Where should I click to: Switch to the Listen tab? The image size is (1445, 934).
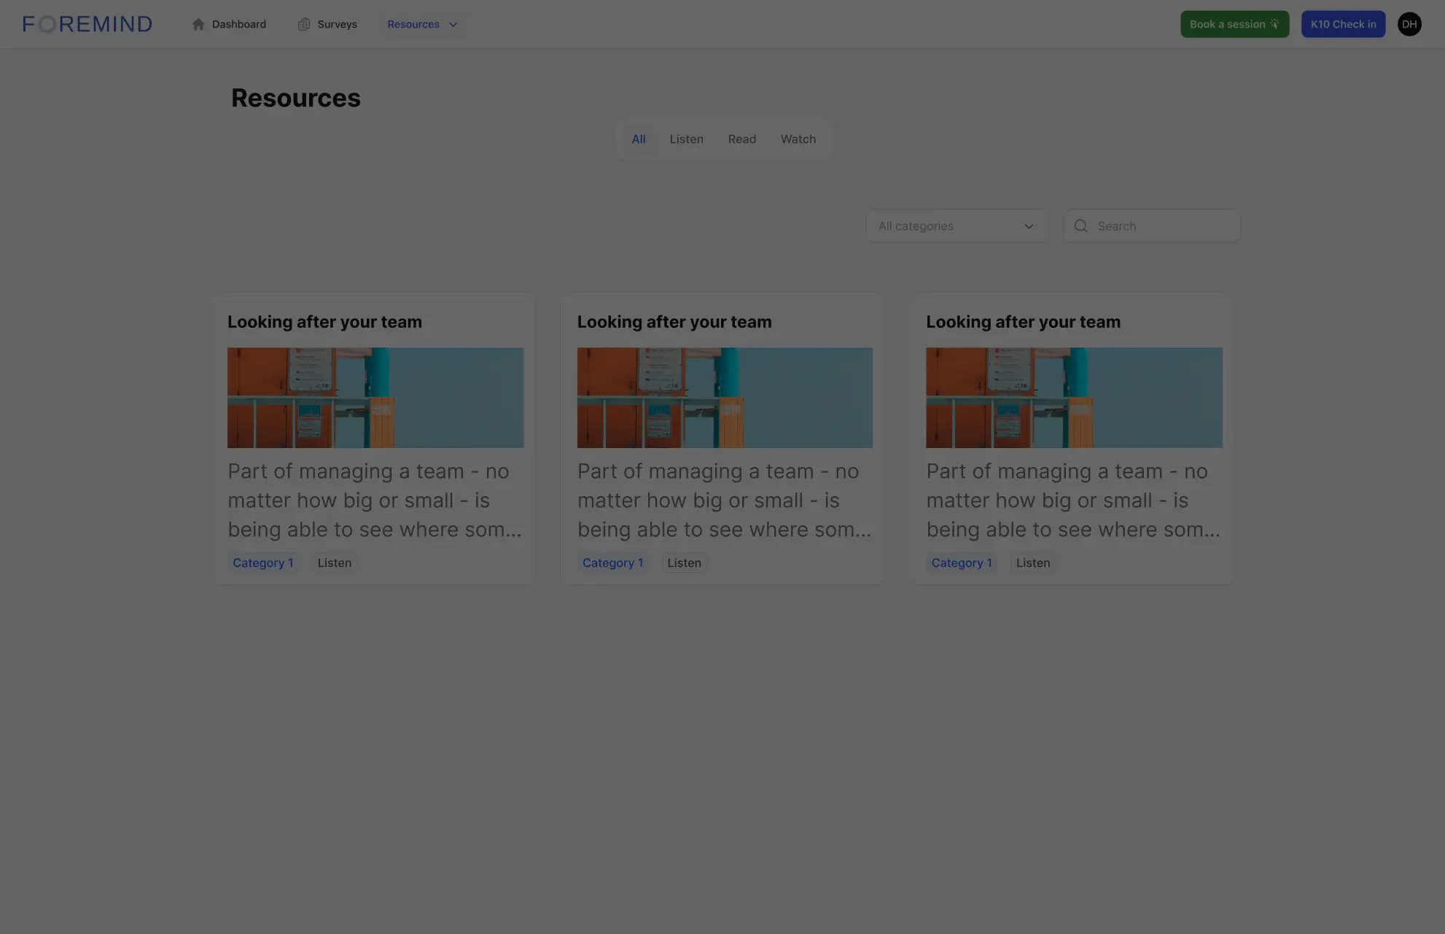(x=686, y=139)
